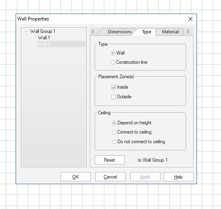
Task: Switch to the Material tab
Action: (170, 32)
